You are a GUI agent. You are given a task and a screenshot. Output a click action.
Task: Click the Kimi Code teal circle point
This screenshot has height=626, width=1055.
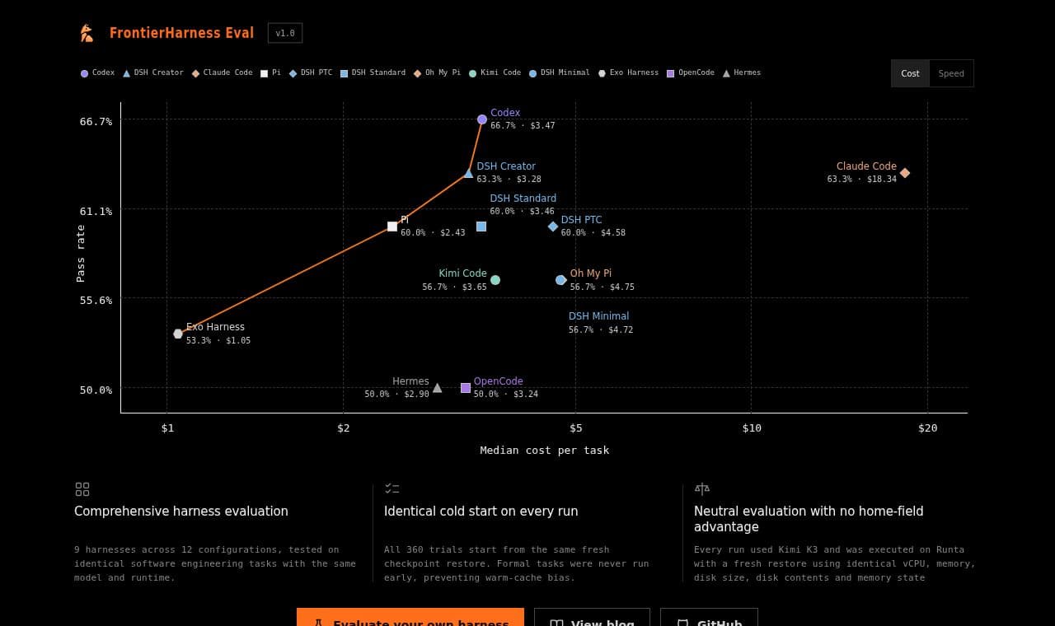495,280
